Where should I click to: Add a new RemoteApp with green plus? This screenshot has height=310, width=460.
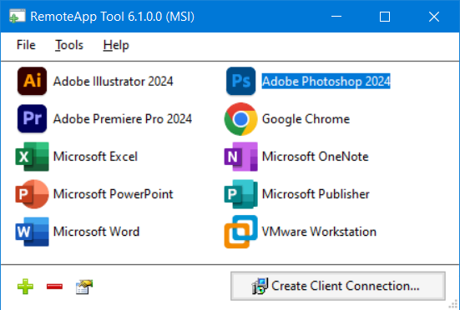25,287
